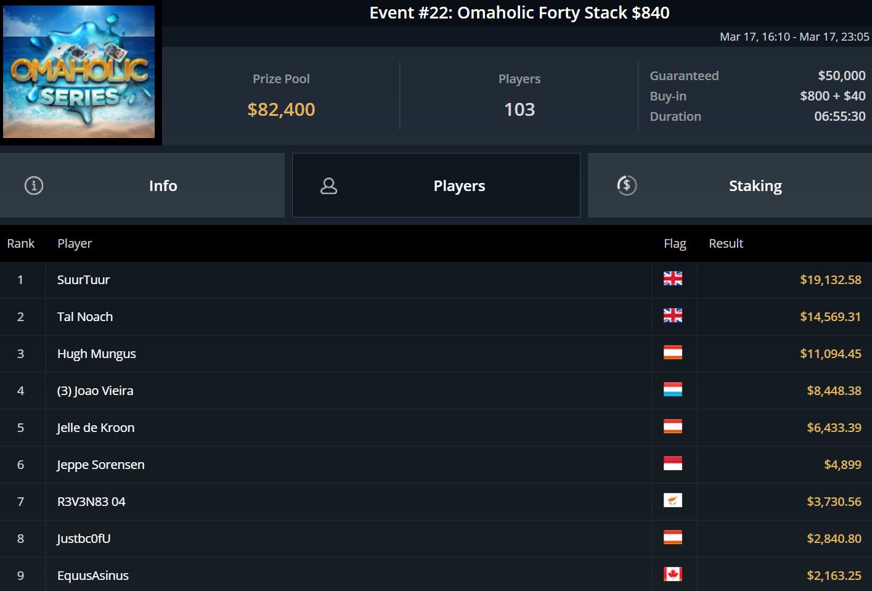Select the Players tab label
872x591 pixels.
[x=459, y=186]
